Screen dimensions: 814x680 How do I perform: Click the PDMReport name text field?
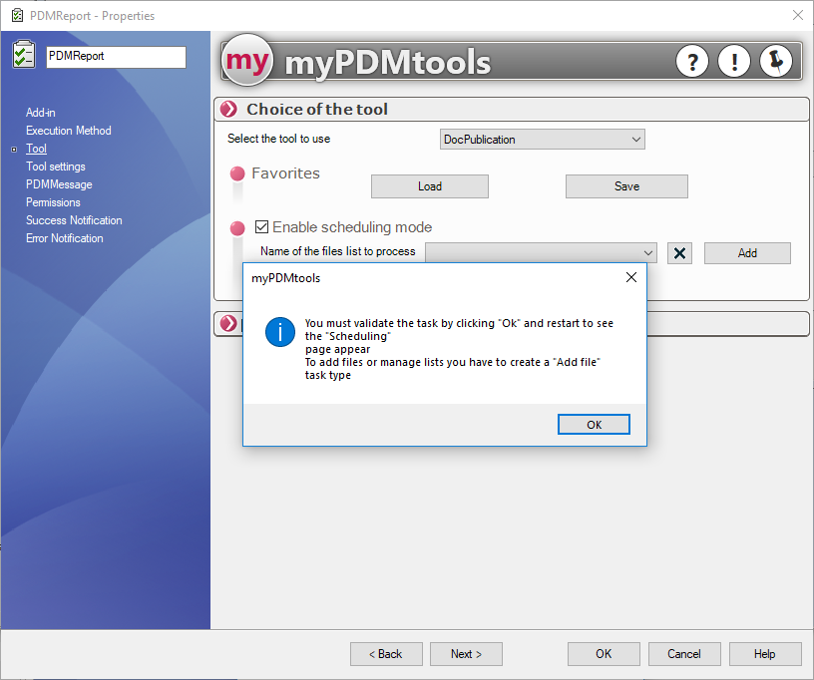point(116,57)
